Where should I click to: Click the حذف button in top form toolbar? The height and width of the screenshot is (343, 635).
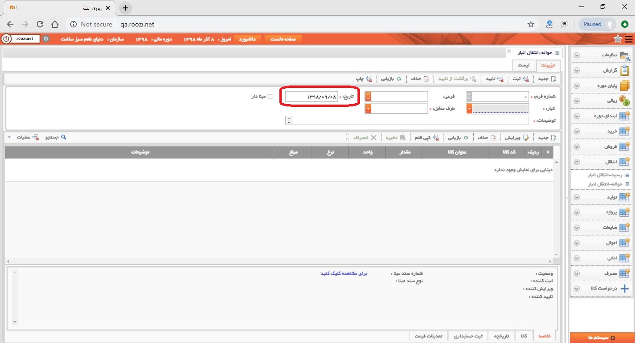420,79
